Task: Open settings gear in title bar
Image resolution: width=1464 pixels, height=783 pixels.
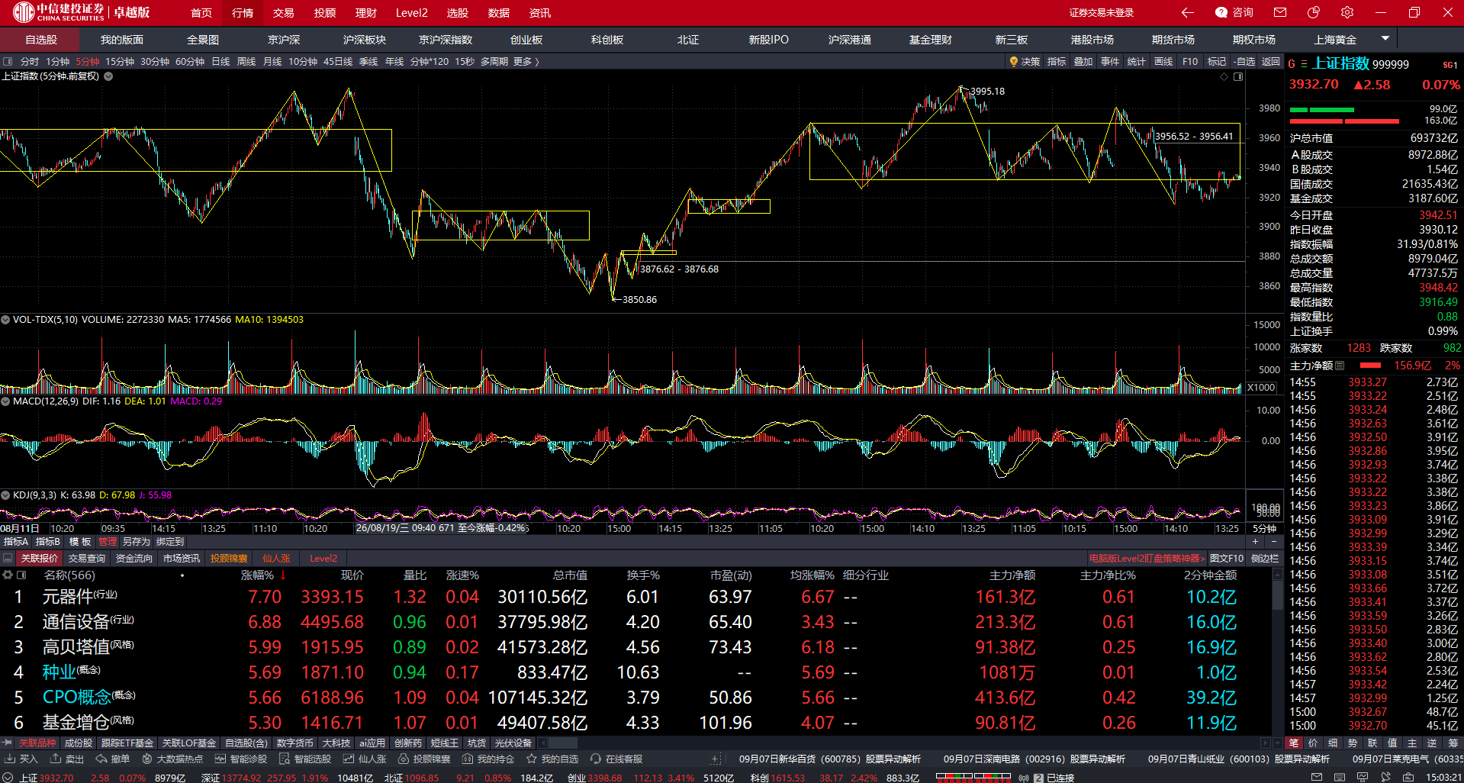Action: [1347, 12]
